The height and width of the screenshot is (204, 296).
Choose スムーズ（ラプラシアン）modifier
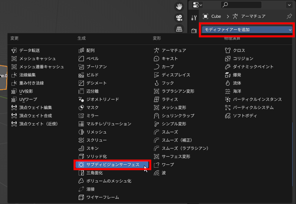tap(181, 148)
